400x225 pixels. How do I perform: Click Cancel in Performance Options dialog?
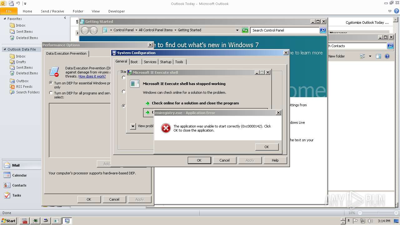(x=114, y=199)
